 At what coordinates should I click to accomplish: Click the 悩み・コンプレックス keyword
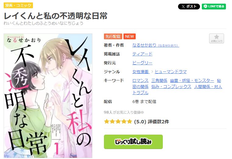pyautogui.click(x=171, y=87)
